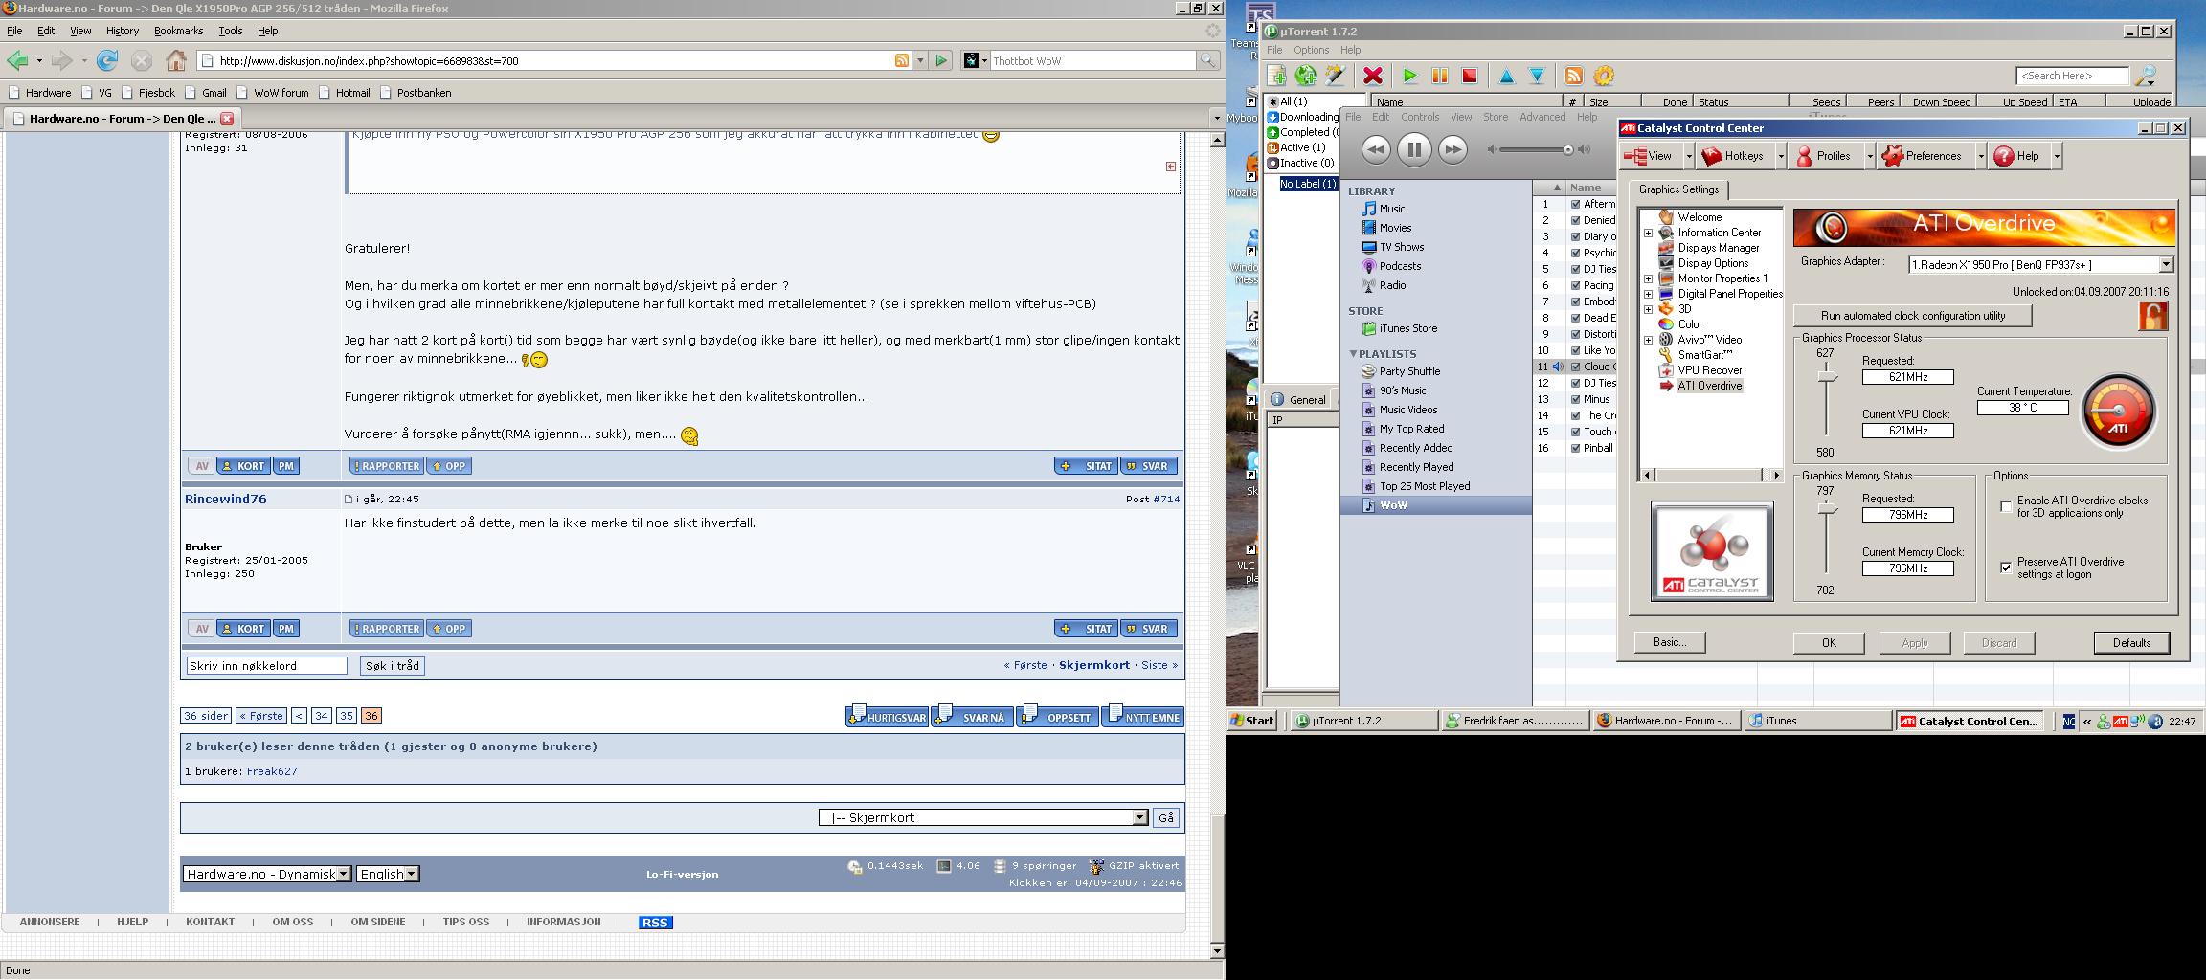Stop torrent with red square icon
This screenshot has height=980, width=2206.
(x=1470, y=76)
